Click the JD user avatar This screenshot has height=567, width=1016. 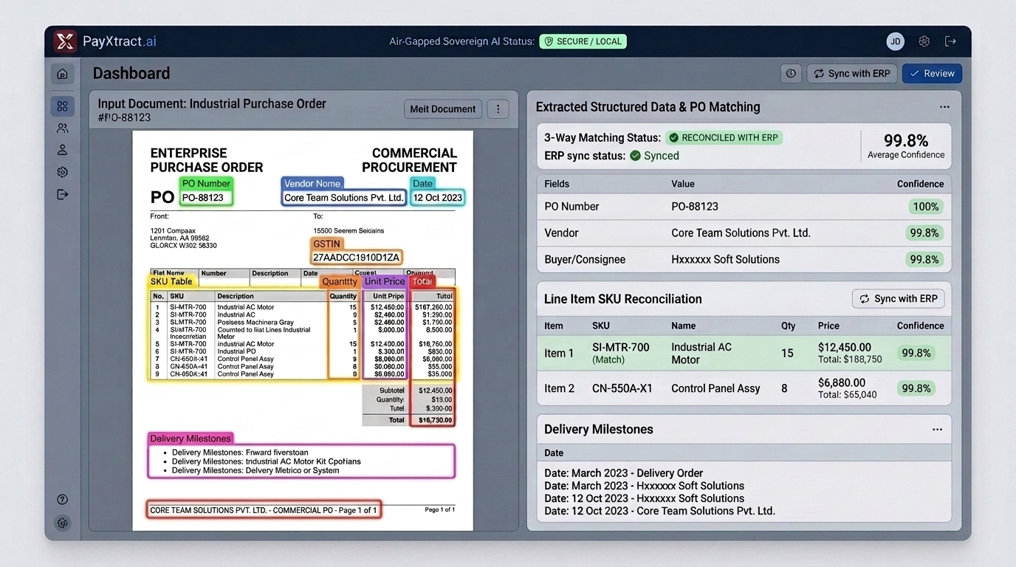(x=896, y=41)
